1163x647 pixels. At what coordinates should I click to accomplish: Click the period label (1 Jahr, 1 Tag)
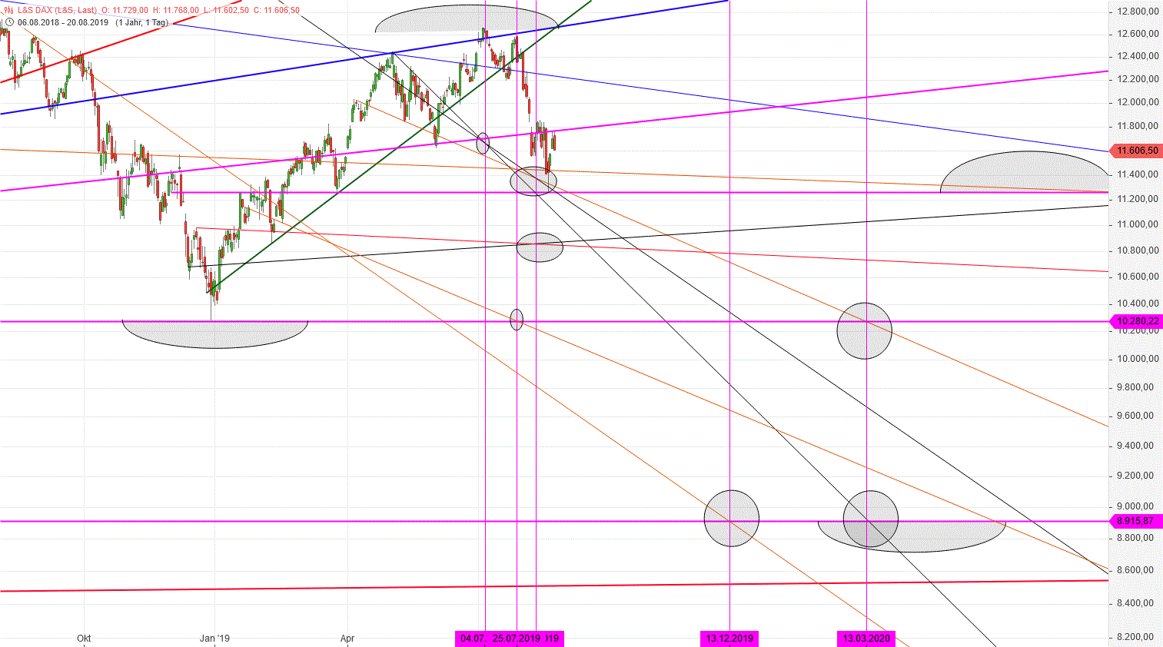[142, 22]
